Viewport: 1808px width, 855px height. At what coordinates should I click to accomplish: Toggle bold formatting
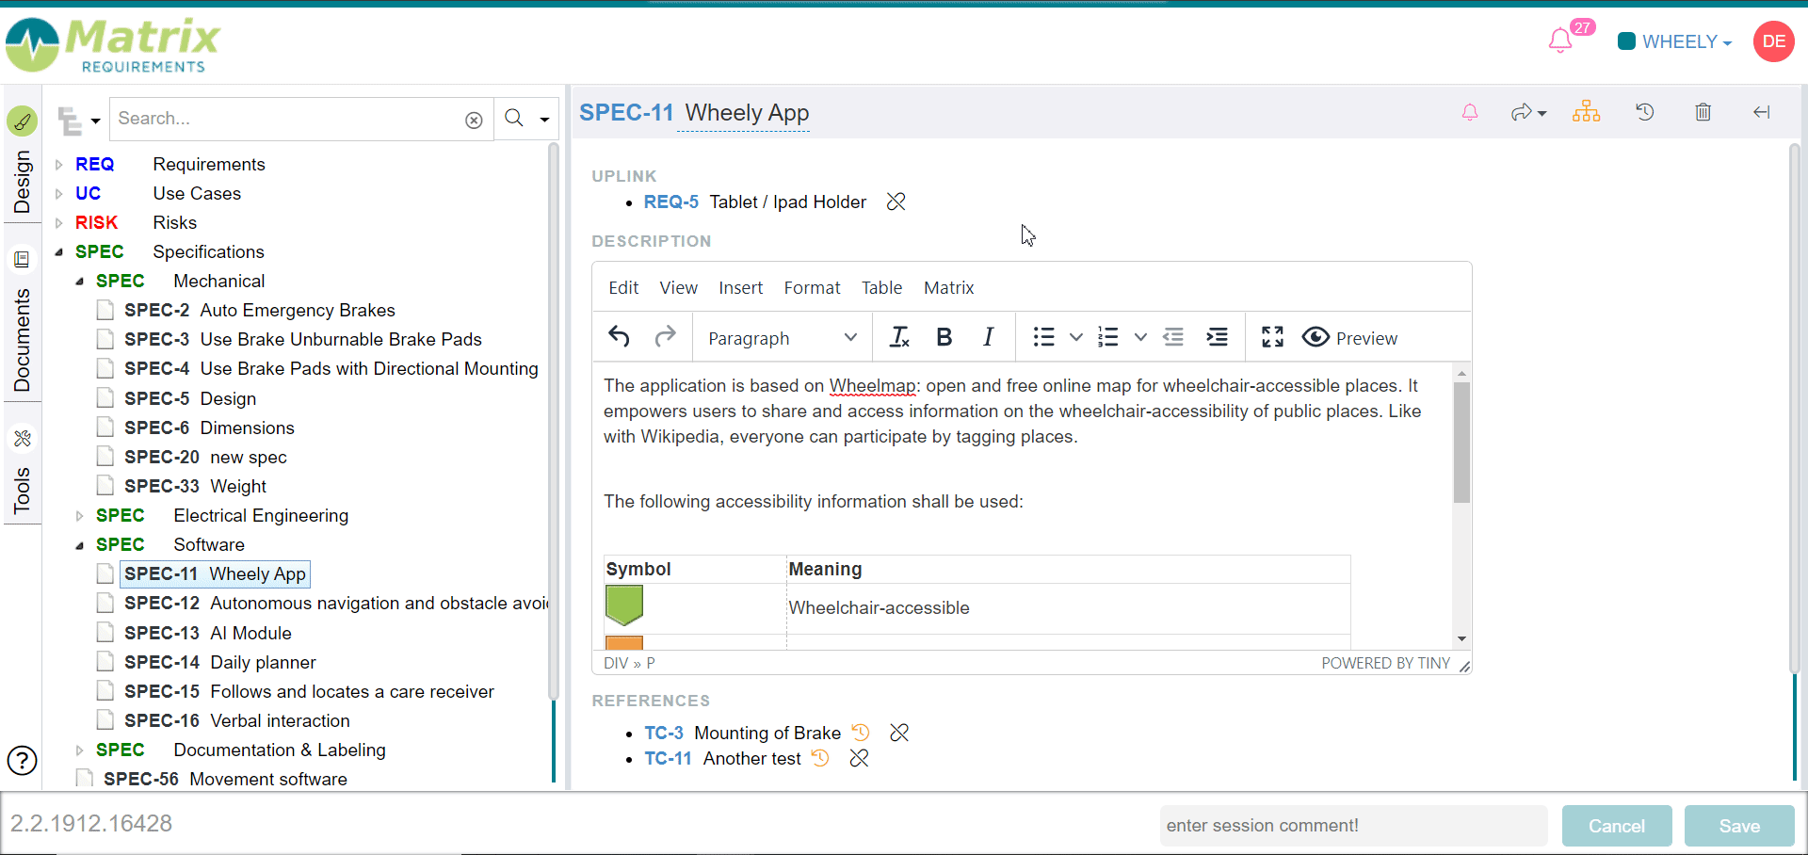[944, 337]
